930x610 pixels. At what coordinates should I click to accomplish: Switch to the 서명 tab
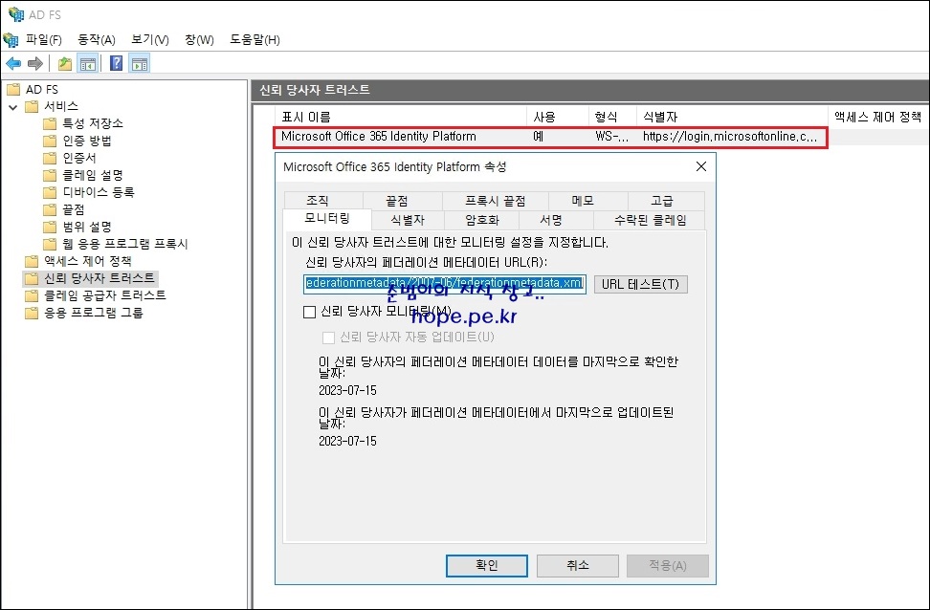(556, 220)
